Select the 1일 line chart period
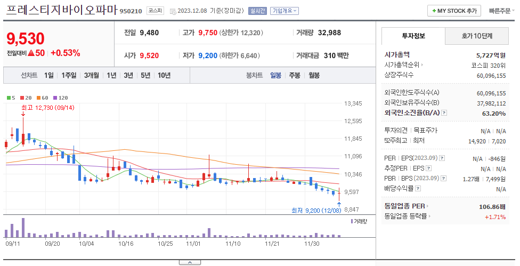Viewport: 520px width, 266px height. pyautogui.click(x=49, y=75)
